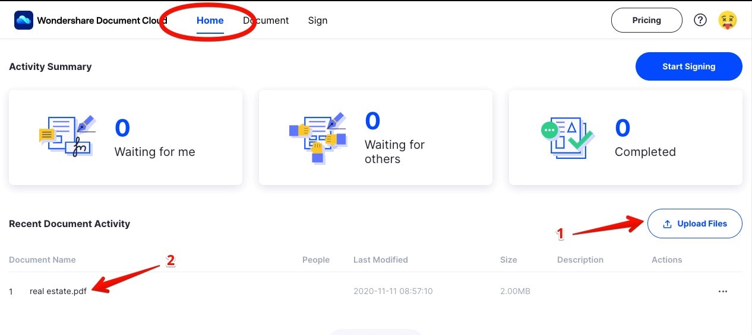This screenshot has width=752, height=335.
Task: Switch to the Home tab
Action: [210, 20]
